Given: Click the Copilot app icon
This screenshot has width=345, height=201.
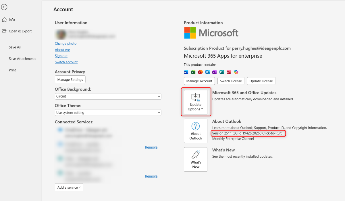Looking at the screenshot, I should pyautogui.click(x=236, y=72).
